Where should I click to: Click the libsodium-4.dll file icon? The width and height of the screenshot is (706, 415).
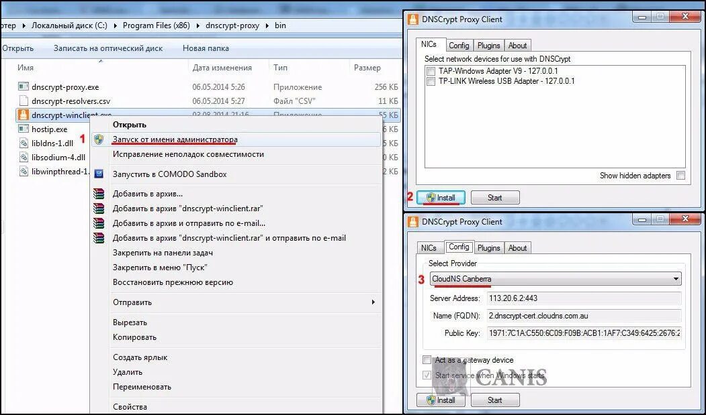pos(24,158)
